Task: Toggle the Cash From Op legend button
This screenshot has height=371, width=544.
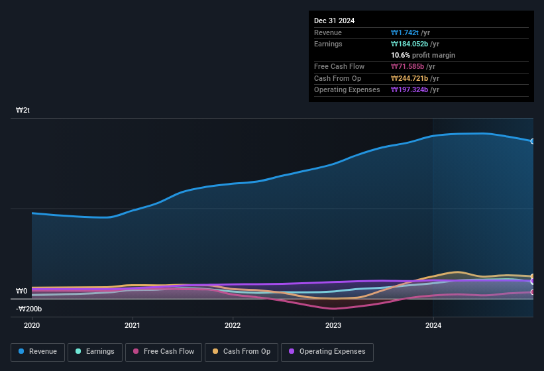Action: (x=241, y=352)
